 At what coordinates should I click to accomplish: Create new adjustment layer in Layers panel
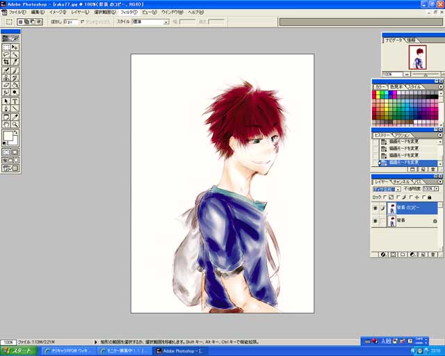click(413, 254)
